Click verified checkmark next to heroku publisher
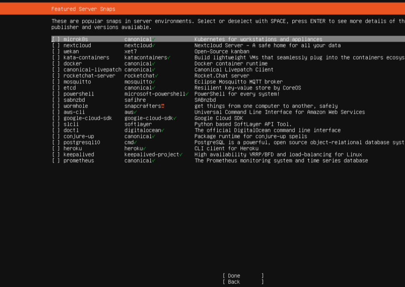 pyautogui.click(x=144, y=149)
